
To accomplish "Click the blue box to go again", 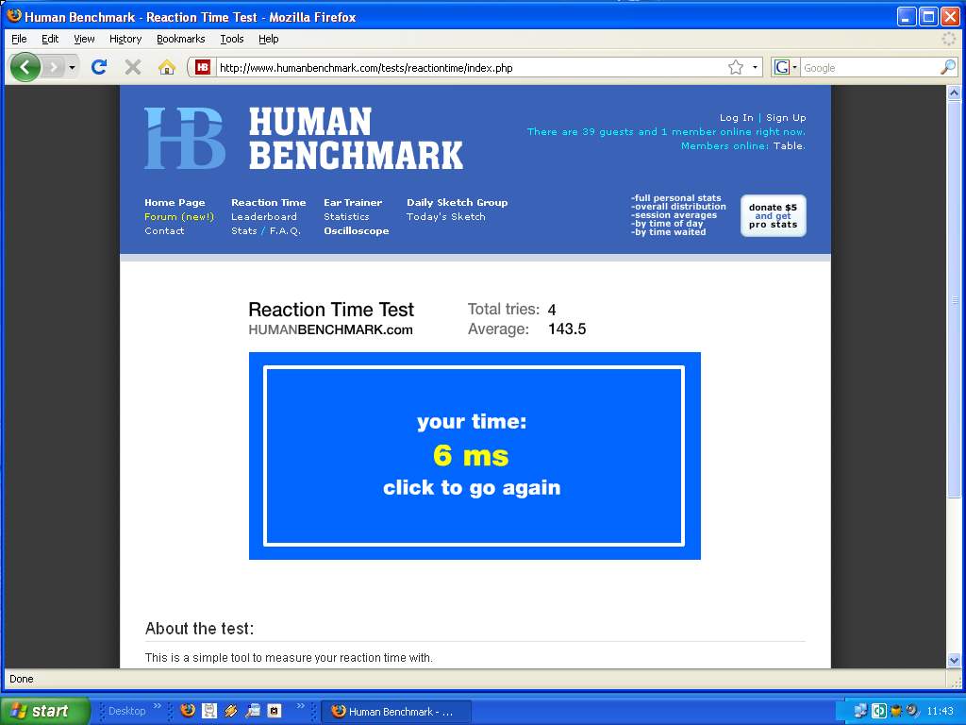I will tap(474, 456).
